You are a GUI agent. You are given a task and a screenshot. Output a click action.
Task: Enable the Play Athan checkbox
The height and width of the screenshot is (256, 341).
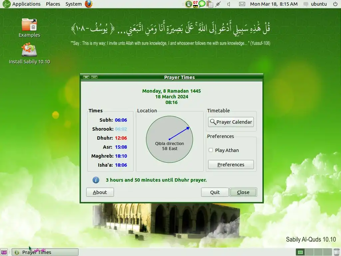pos(211,150)
